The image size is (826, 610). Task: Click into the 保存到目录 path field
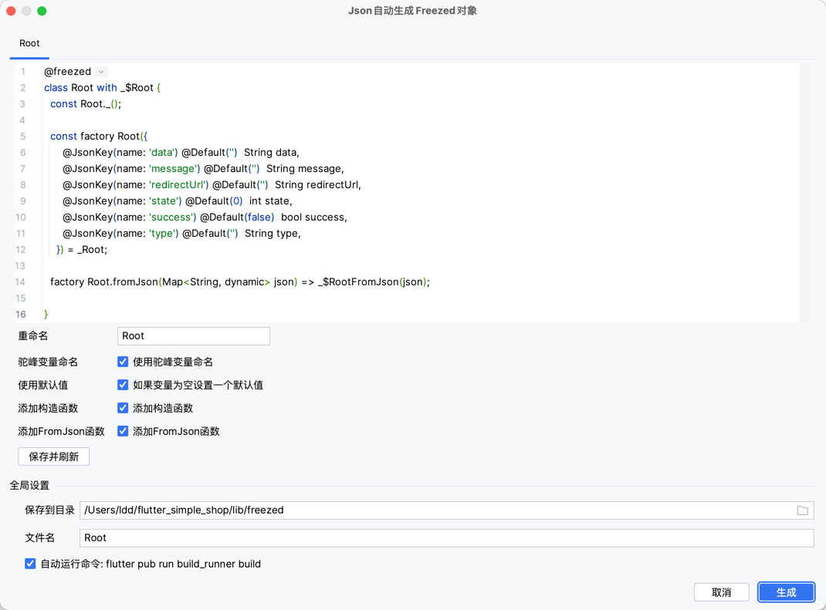[432, 511]
